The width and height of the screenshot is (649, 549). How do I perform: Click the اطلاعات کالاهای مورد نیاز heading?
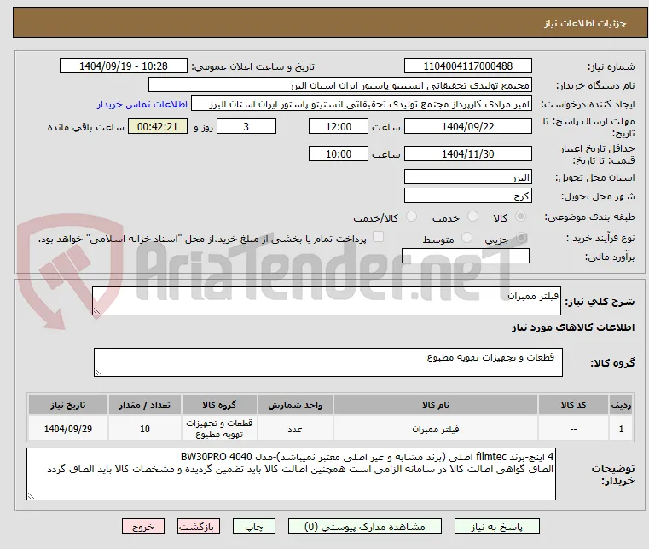tap(573, 327)
